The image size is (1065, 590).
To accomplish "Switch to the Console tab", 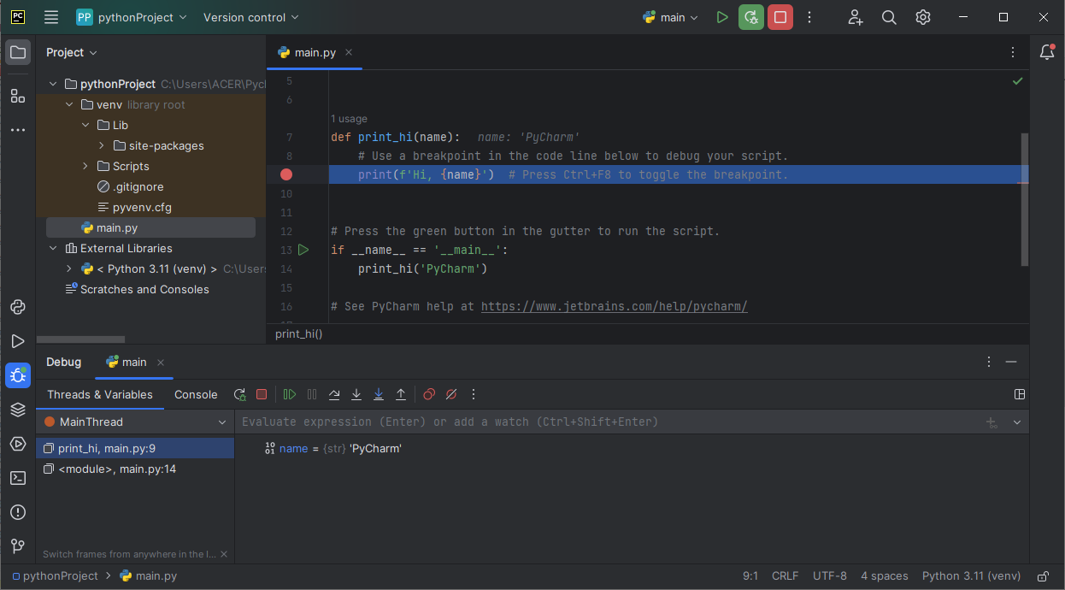I will 196,394.
